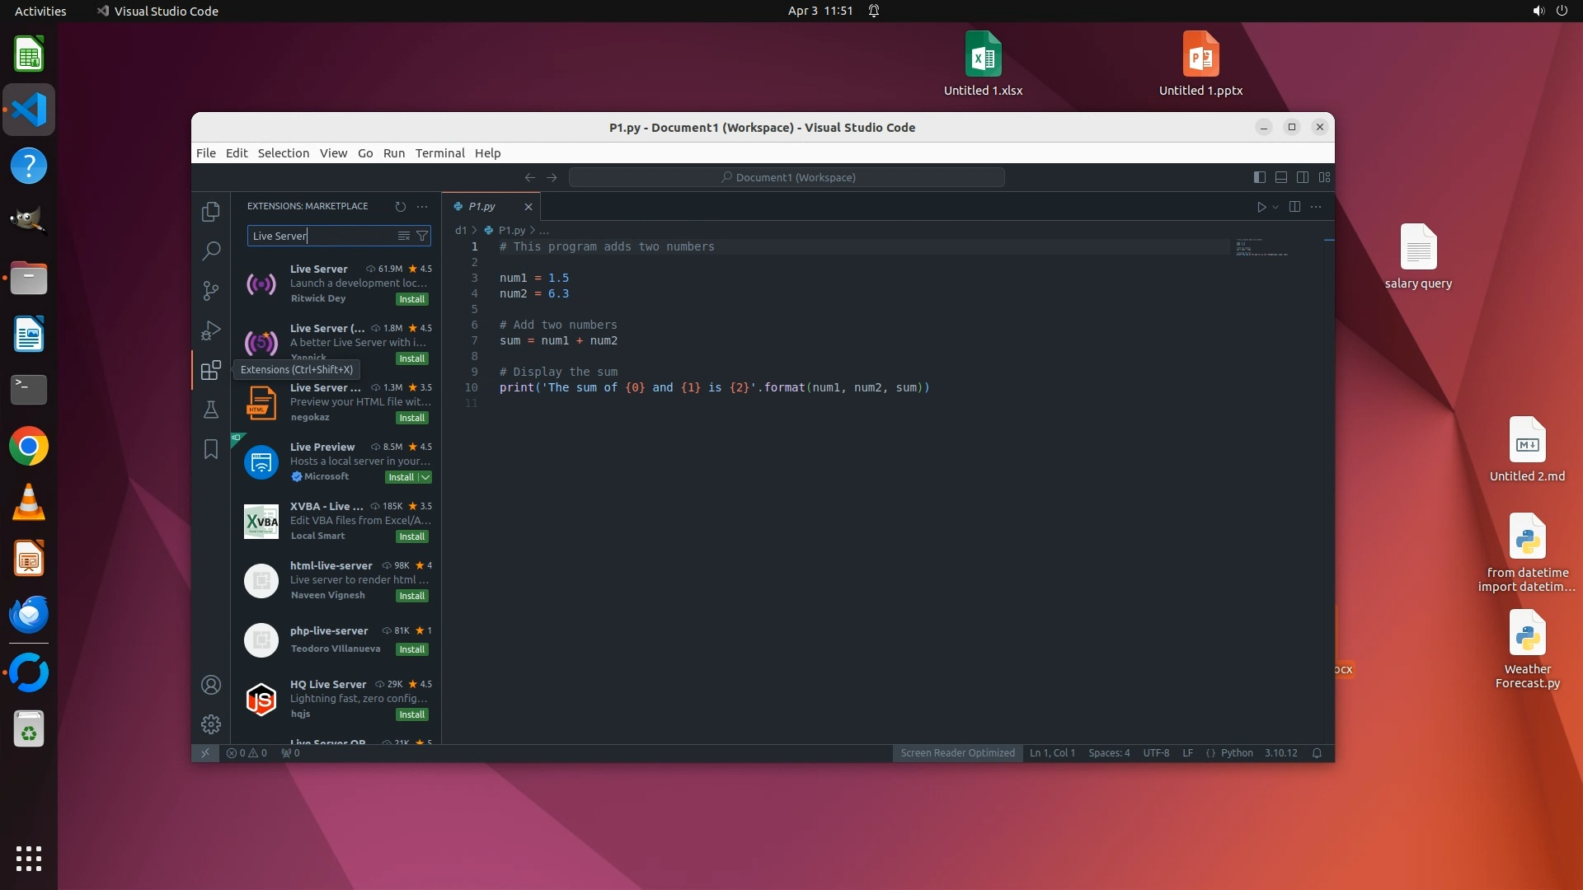
Task: Click the extensions search input field
Action: (x=322, y=236)
